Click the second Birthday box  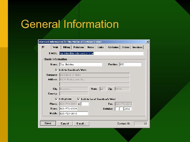[x=121, y=109]
